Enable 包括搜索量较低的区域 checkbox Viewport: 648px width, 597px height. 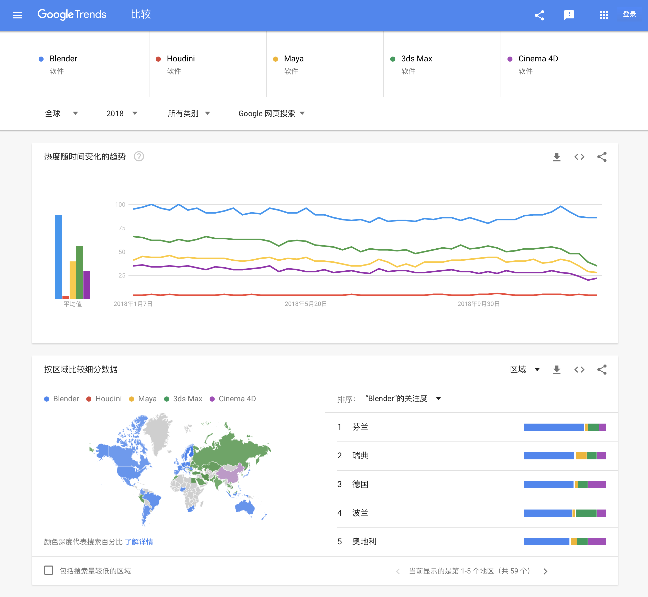(x=48, y=570)
